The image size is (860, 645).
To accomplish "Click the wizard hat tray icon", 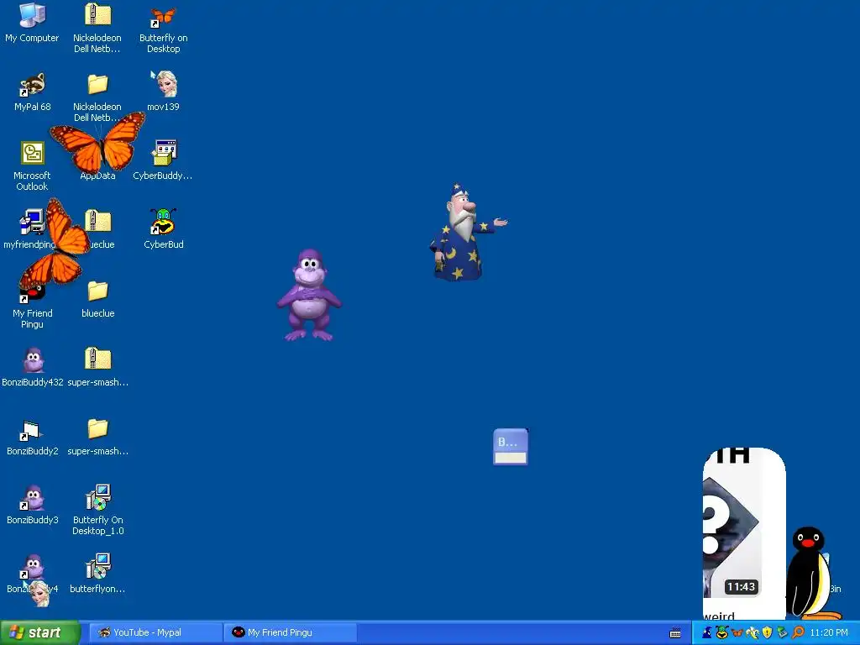I will (707, 632).
